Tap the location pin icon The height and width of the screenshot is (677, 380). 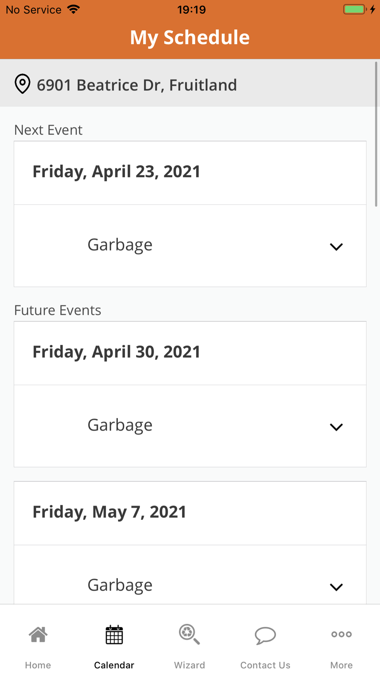point(22,84)
